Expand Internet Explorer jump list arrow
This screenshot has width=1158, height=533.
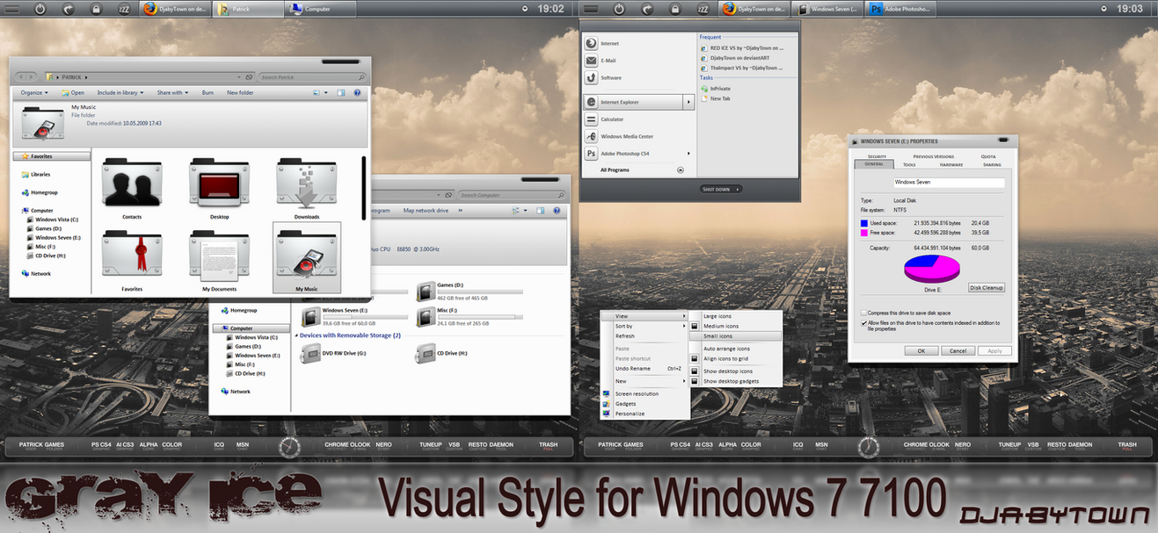[x=688, y=102]
